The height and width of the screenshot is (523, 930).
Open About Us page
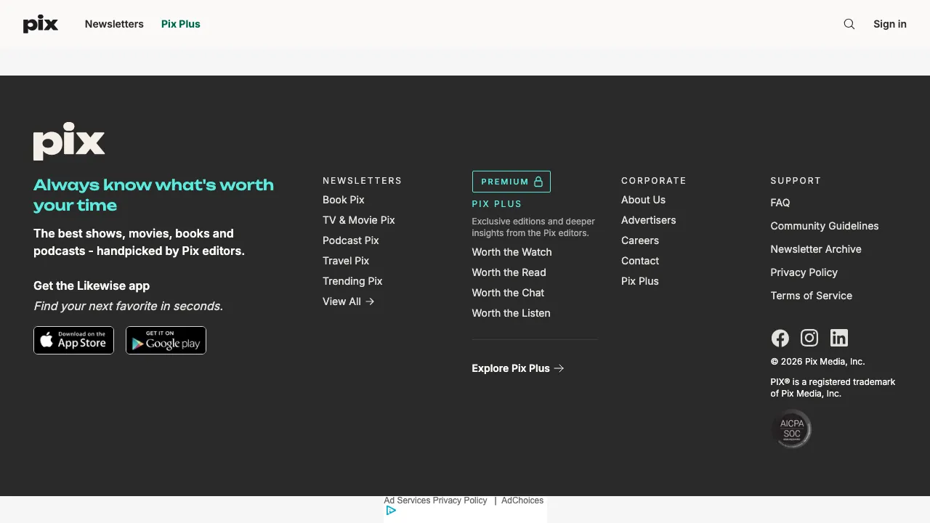pos(643,200)
